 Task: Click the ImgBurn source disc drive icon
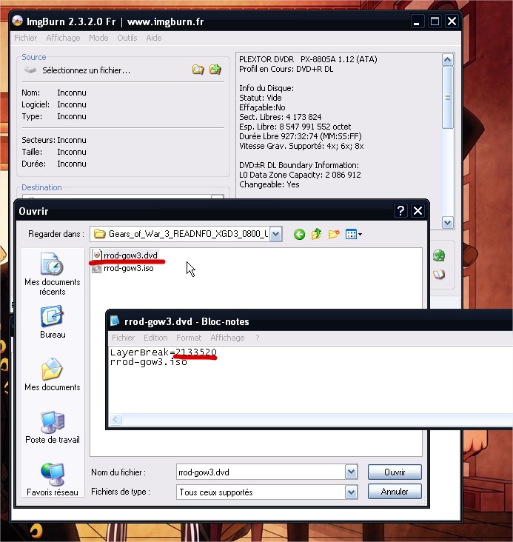(30, 70)
